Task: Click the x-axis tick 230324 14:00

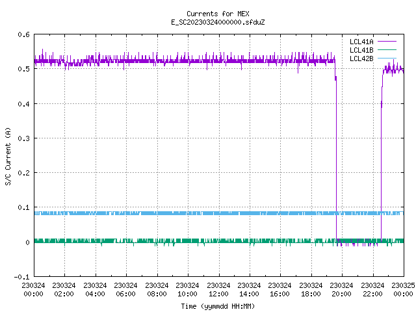Action: click(249, 290)
